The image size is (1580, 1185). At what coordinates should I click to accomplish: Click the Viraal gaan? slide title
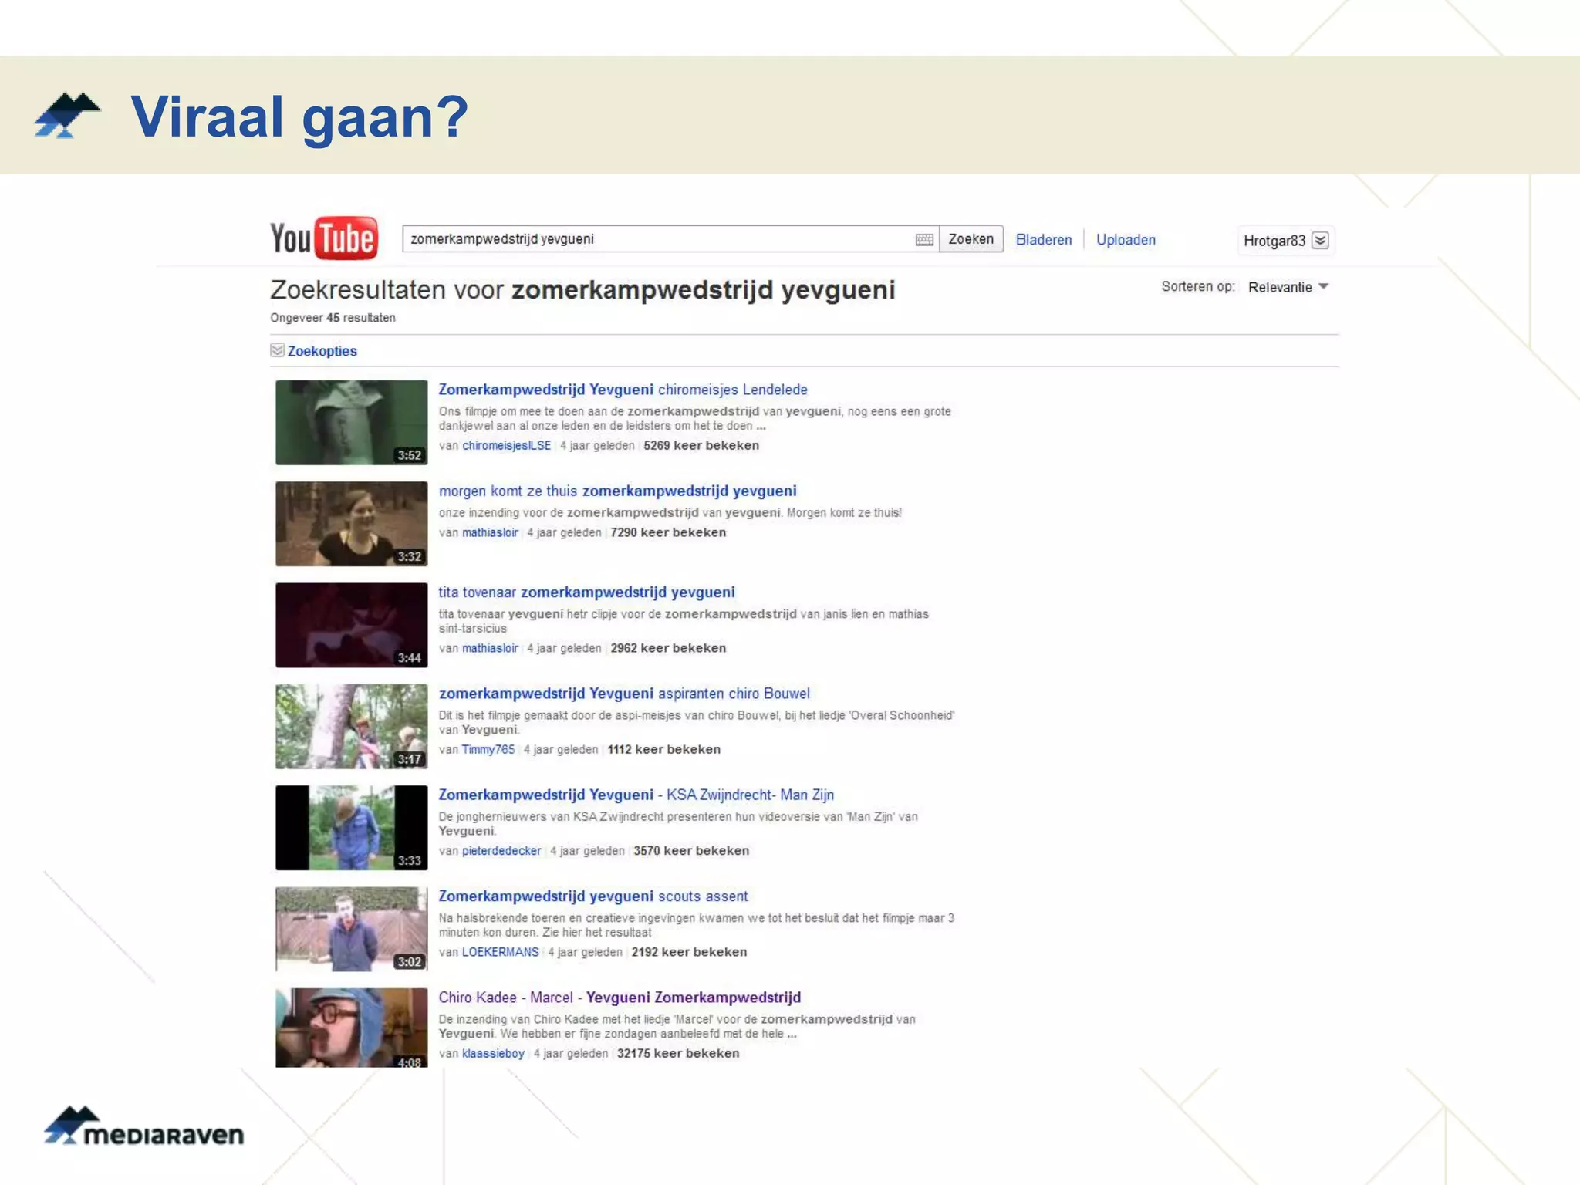(x=299, y=117)
